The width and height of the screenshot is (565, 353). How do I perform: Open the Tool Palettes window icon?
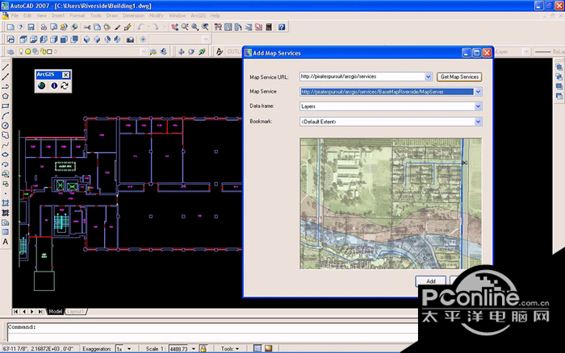tap(238, 27)
